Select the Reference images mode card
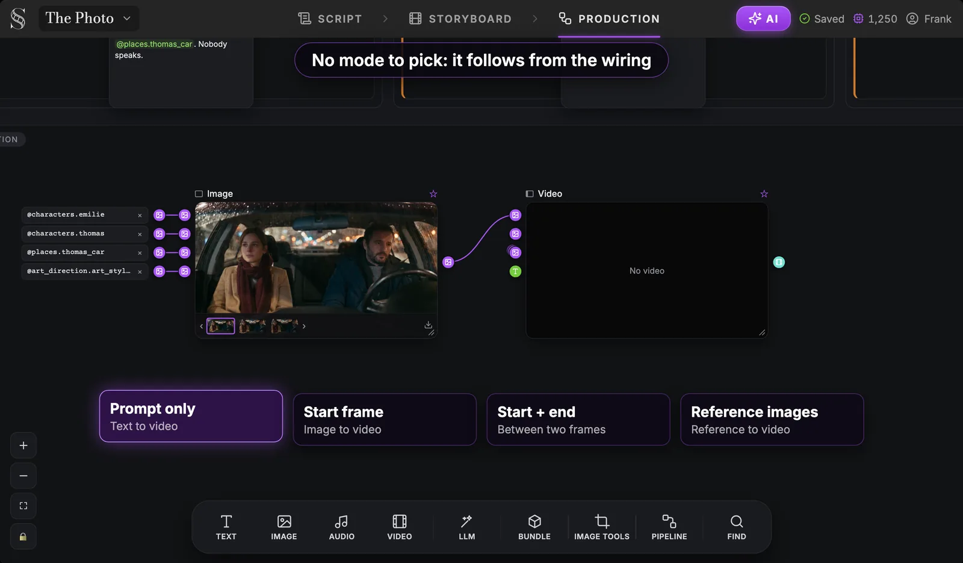963x563 pixels. pyautogui.click(x=772, y=420)
